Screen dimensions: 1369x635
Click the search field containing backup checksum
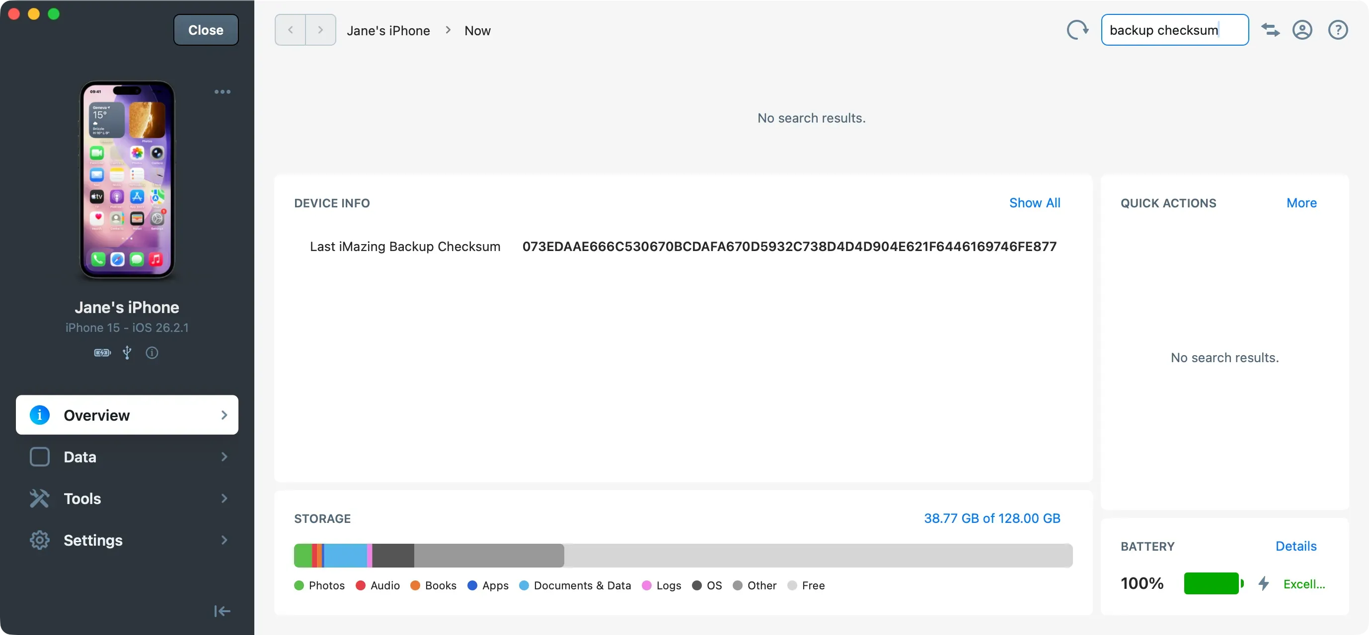(1174, 30)
